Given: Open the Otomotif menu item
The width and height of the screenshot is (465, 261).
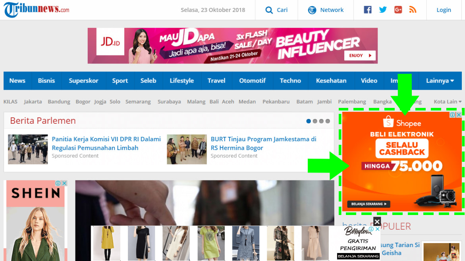Looking at the screenshot, I should pos(253,81).
